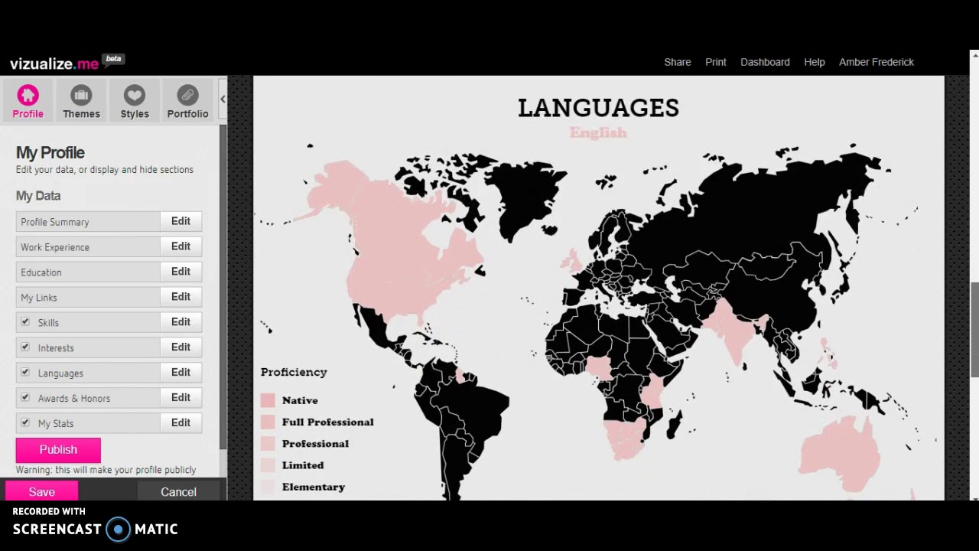Toggle the Languages section checkbox
Viewport: 979px width, 551px height.
[25, 373]
